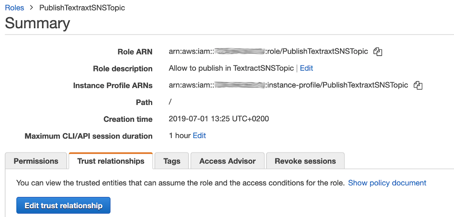Open the Access Advisor tab
The width and height of the screenshot is (454, 217).
(x=227, y=161)
